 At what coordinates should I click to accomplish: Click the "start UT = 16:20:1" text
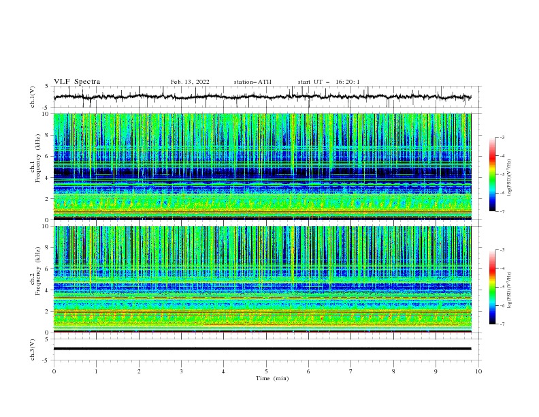pyautogui.click(x=329, y=82)
